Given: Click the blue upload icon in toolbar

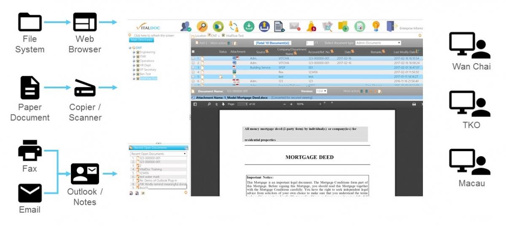Looking at the screenshot, I should pos(264,26).
